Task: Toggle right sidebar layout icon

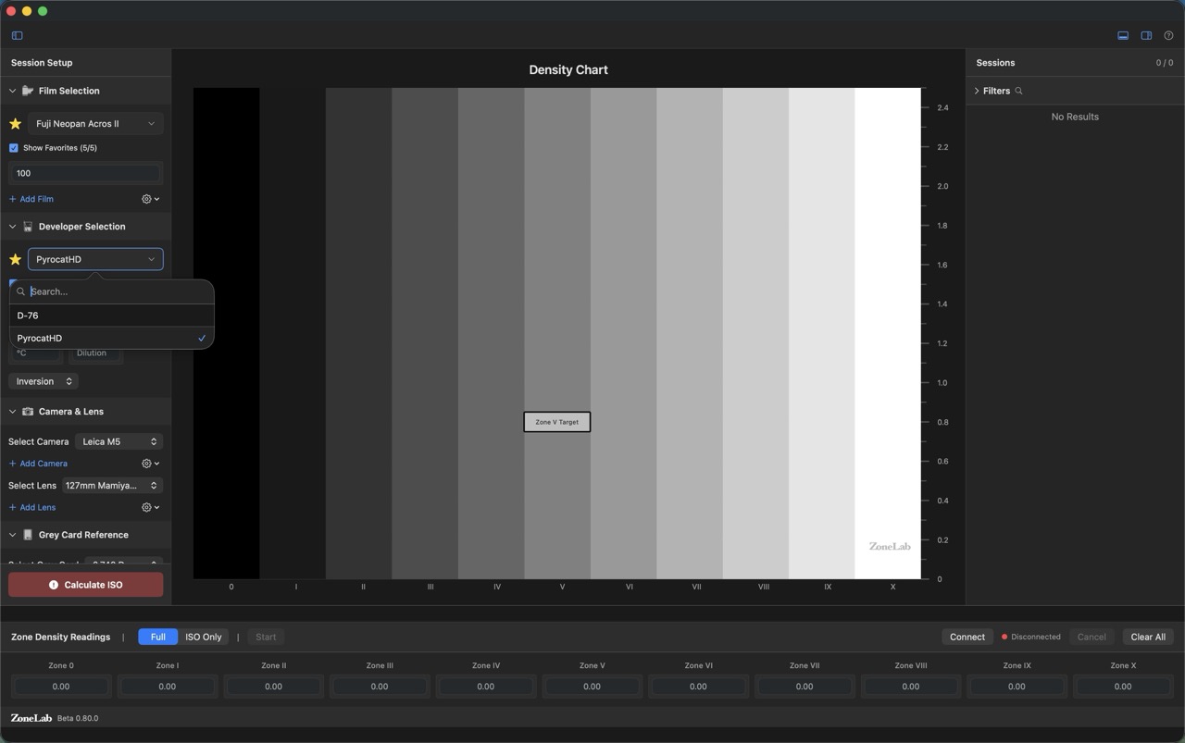Action: [1146, 35]
